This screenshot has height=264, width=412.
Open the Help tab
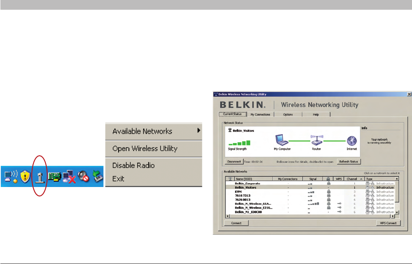316,114
